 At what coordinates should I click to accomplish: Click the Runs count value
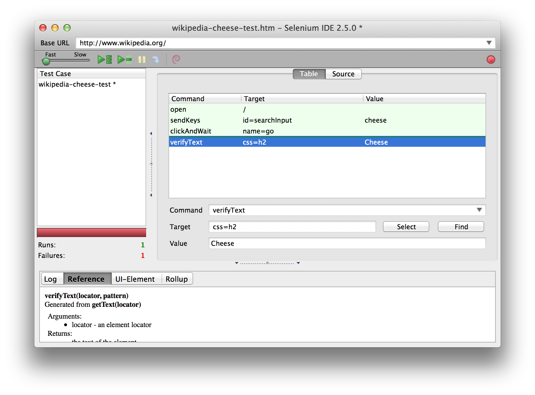tap(143, 245)
